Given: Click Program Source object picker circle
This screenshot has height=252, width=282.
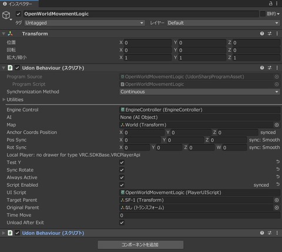Looking at the screenshot, I should point(277,77).
